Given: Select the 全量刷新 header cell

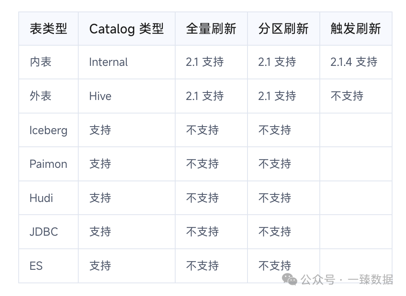Looking at the screenshot, I should (211, 29).
